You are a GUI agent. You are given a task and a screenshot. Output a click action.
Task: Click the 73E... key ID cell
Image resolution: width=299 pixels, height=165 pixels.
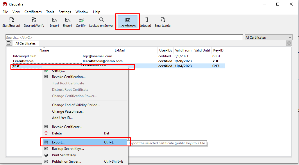point(217,61)
